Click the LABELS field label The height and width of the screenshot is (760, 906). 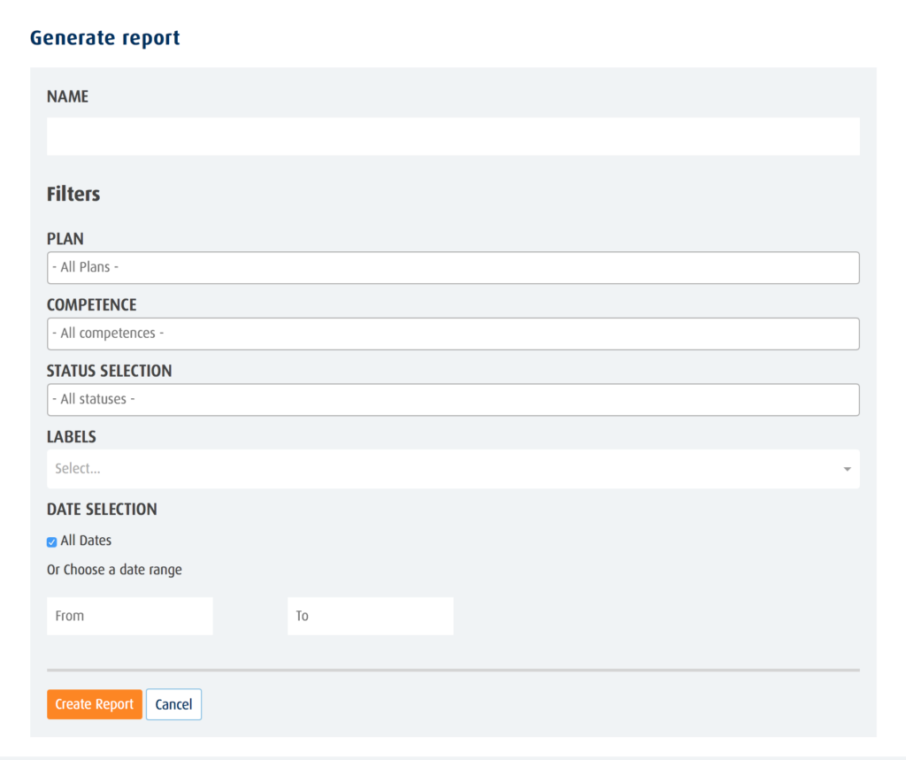point(71,436)
